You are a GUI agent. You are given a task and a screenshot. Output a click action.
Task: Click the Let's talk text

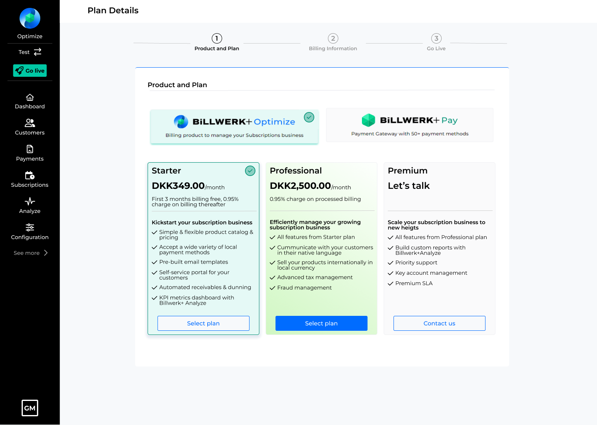point(409,186)
